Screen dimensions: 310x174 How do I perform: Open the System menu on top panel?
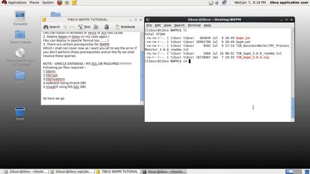click(x=48, y=2)
